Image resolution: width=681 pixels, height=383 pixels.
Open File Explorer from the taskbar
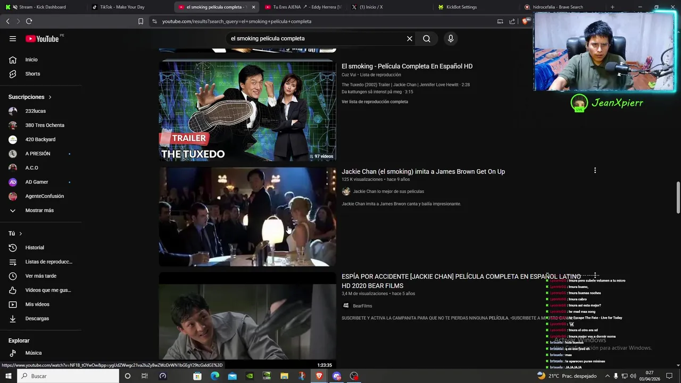coord(284,376)
